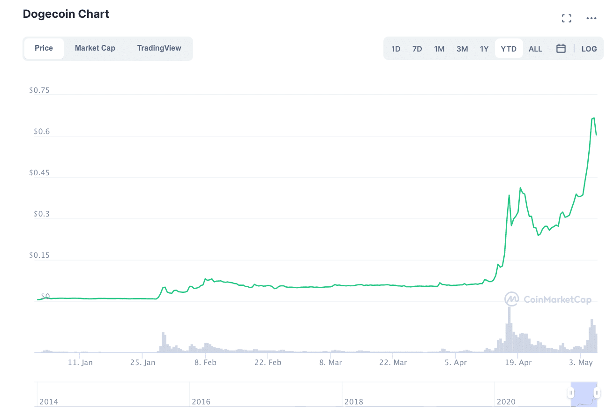
Task: Select the 1M time range
Action: coord(439,49)
